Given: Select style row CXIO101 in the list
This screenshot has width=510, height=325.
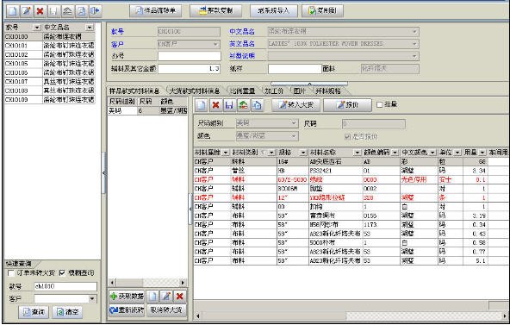Looking at the screenshot, I should (49, 46).
